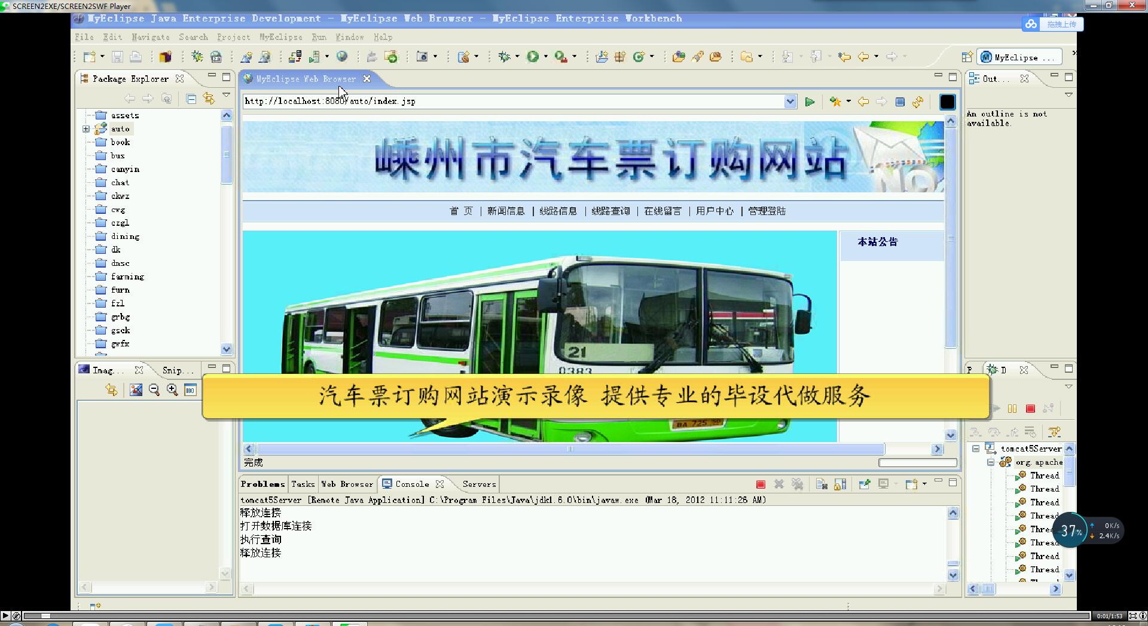Click the yellow Suspend icon in Debug view
1148x626 pixels.
coord(1012,409)
